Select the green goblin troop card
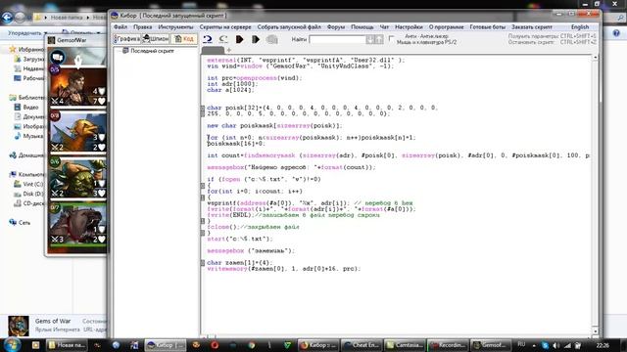Screen dimensions: 627x352 pyautogui.click(x=77, y=177)
